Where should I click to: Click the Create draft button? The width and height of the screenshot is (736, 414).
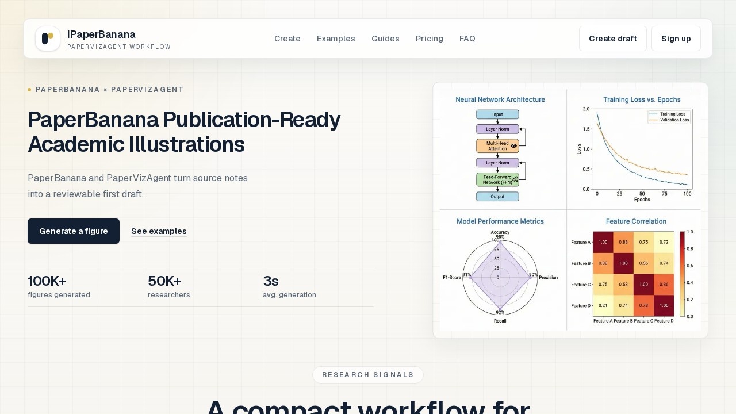tap(613, 39)
